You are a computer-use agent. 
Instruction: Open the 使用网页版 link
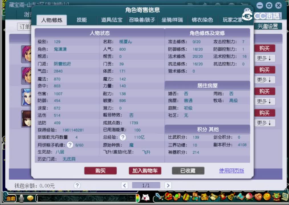point(231,171)
